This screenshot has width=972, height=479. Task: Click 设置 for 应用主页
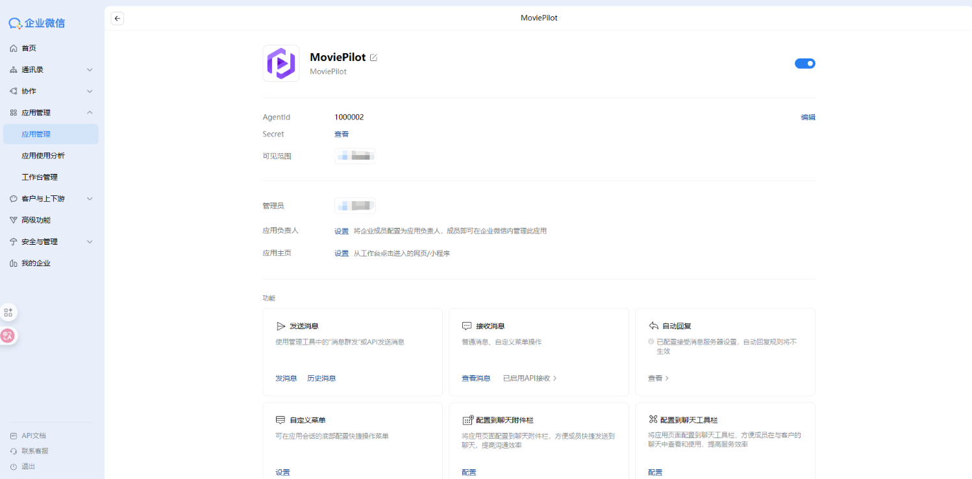point(342,254)
